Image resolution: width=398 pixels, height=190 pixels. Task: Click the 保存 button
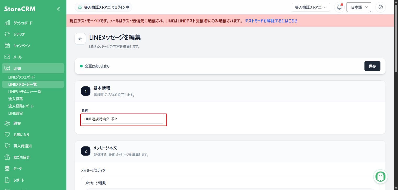click(x=372, y=66)
